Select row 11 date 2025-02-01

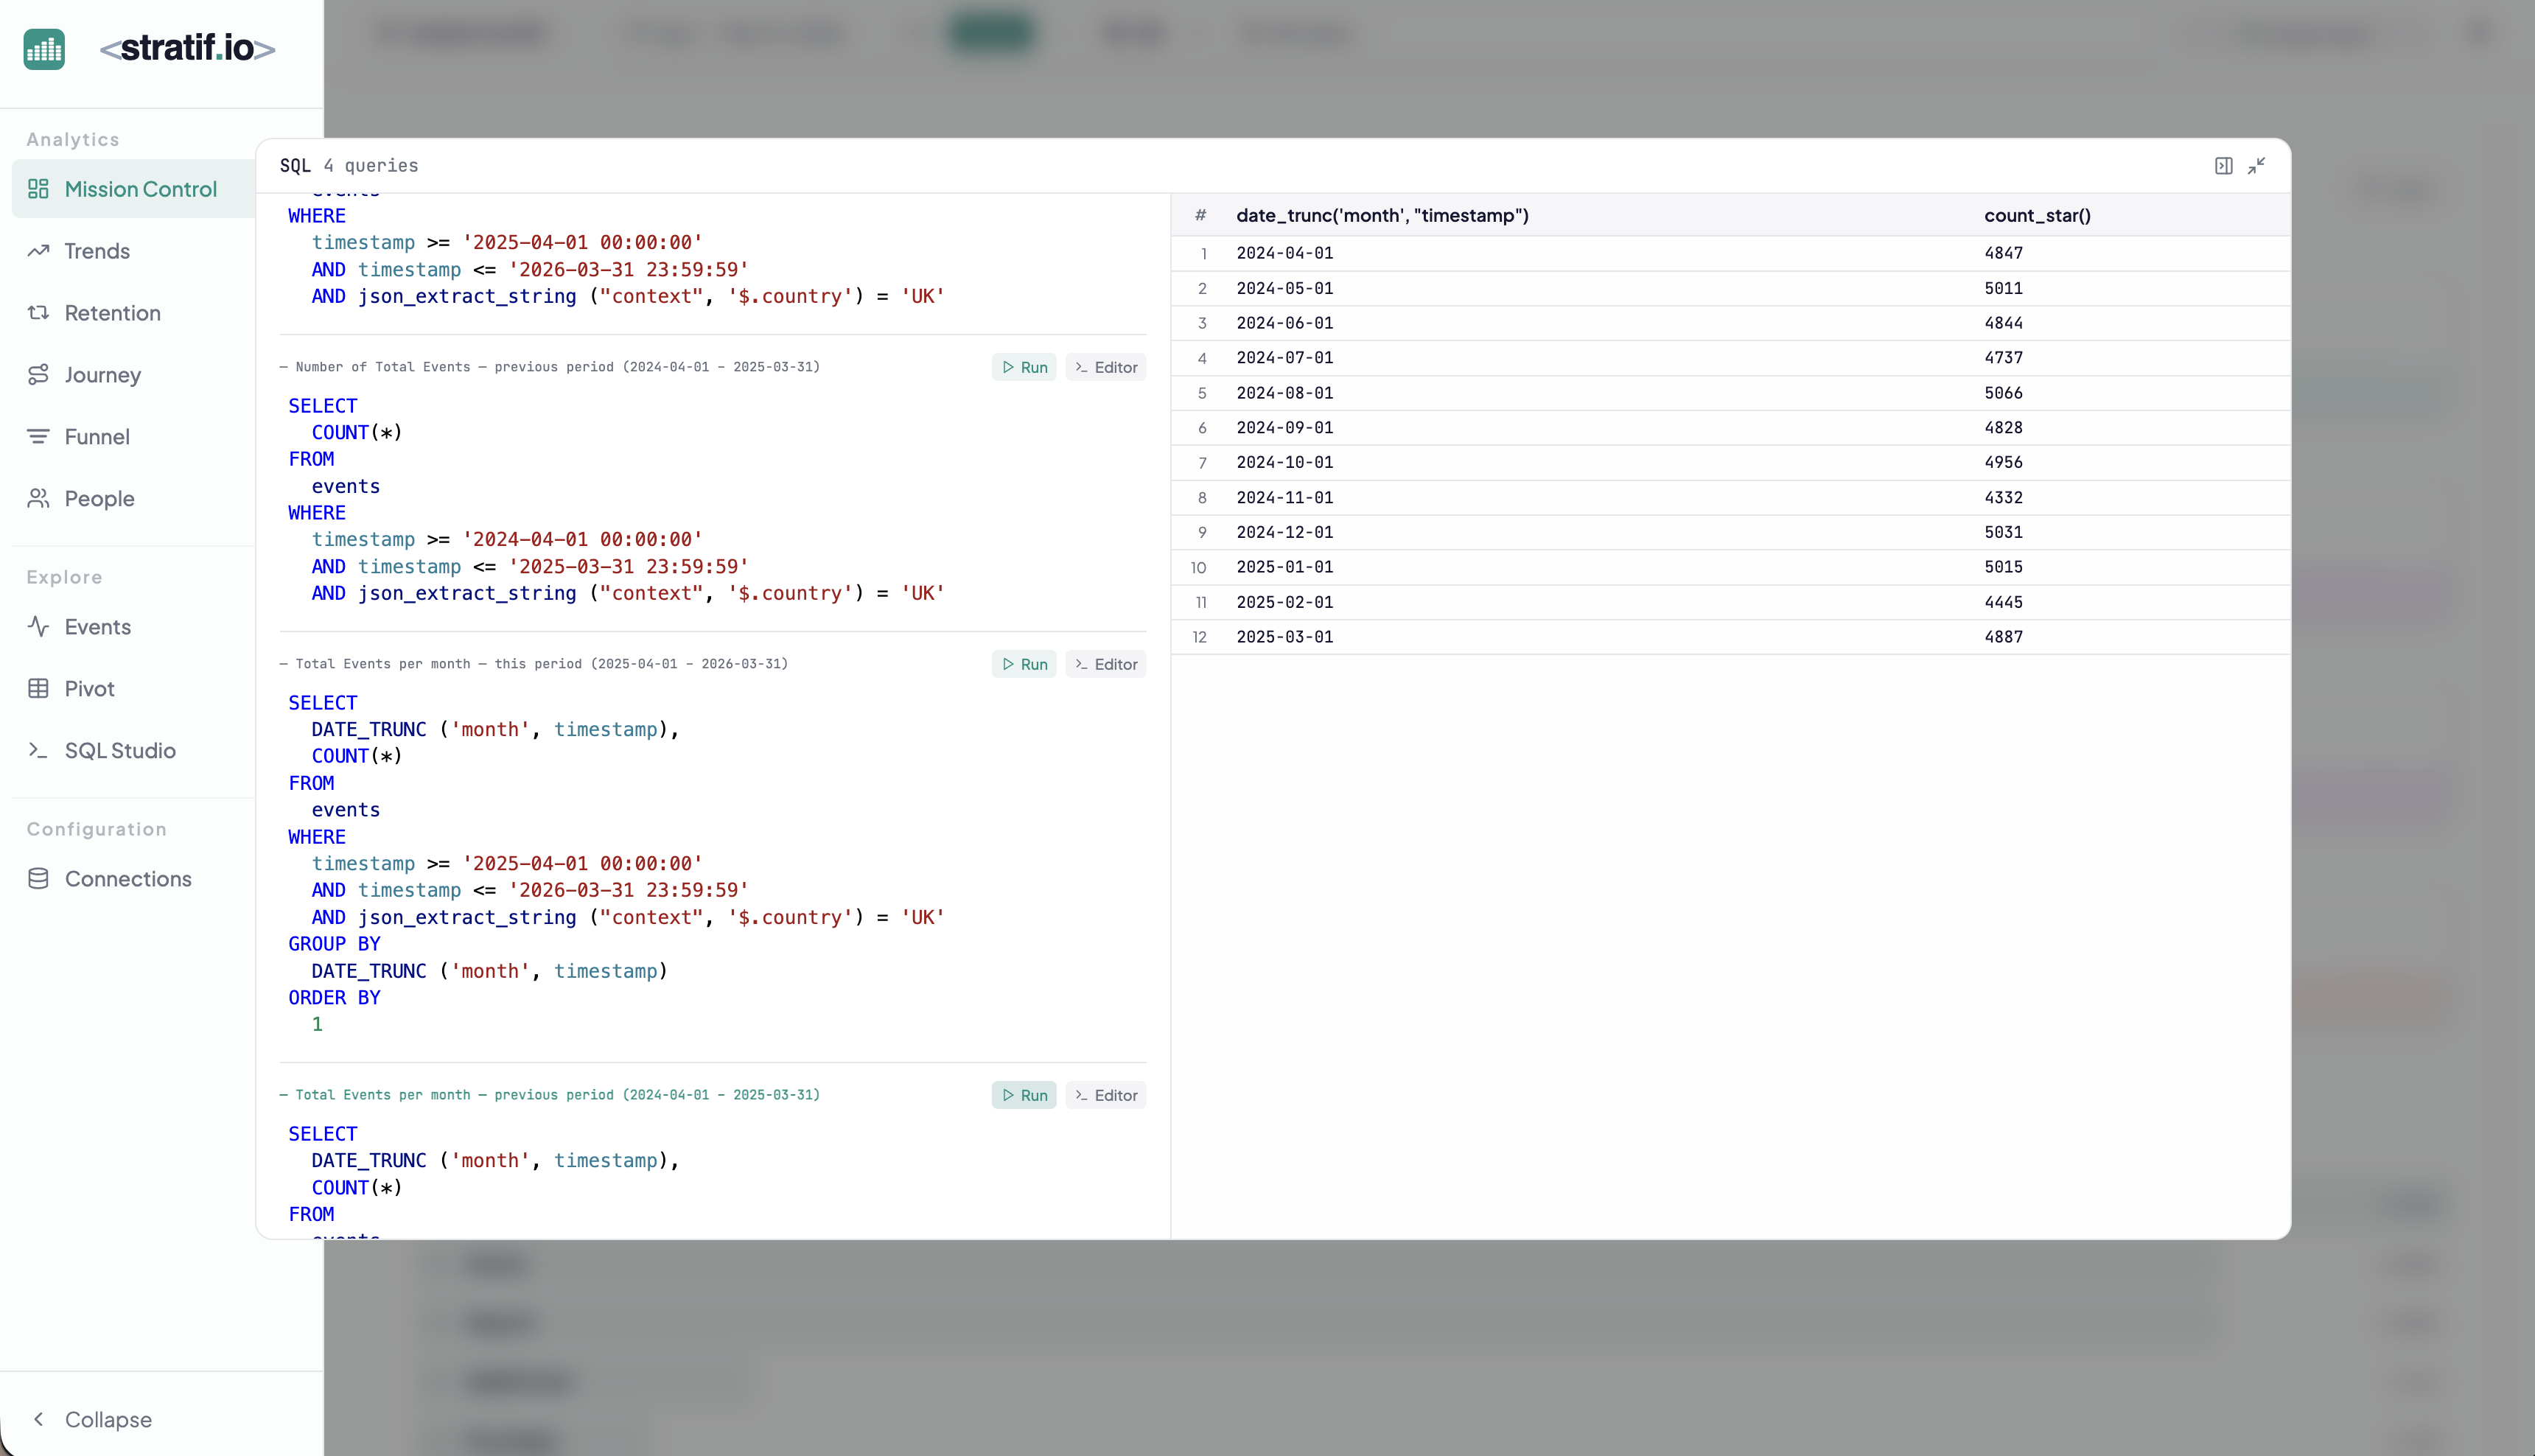(1284, 602)
